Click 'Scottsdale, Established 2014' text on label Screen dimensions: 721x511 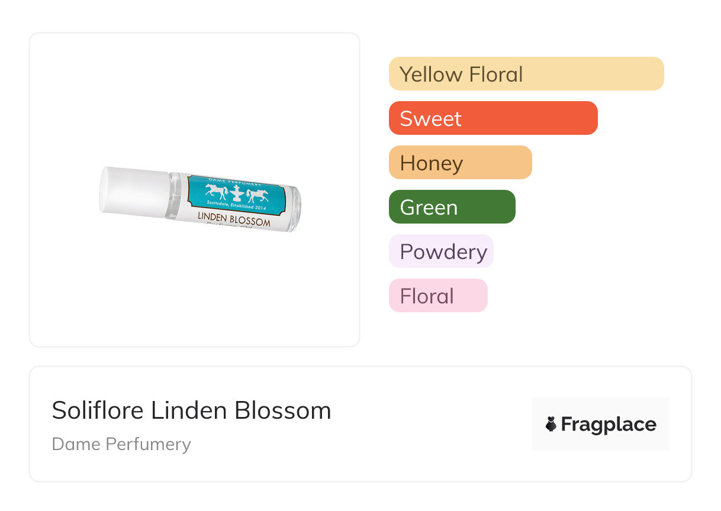tap(237, 204)
